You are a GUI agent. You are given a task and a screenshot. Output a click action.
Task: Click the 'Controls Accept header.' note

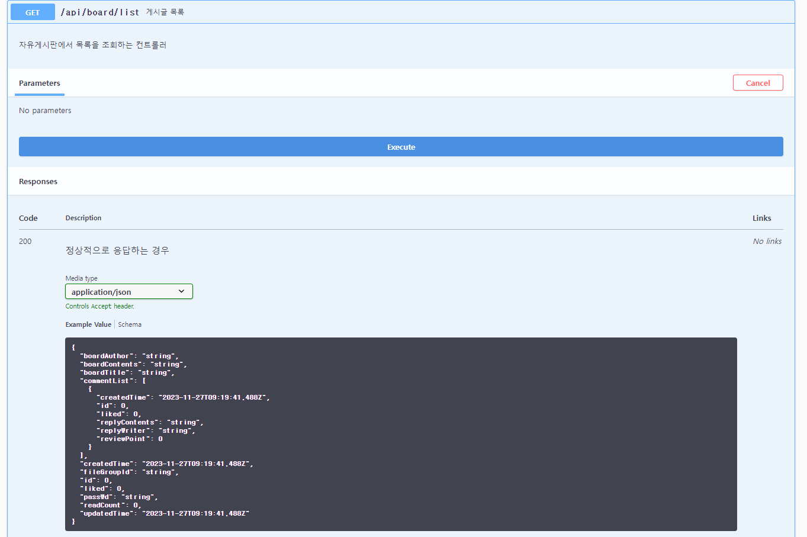(x=100, y=307)
